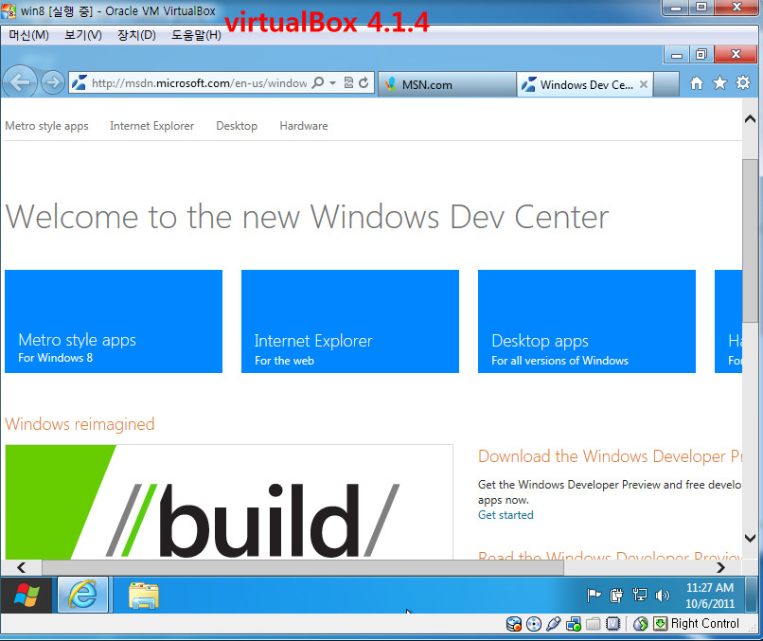Click the VirtualBox optical disc status icon
This screenshot has width=763, height=641.
coord(533,623)
